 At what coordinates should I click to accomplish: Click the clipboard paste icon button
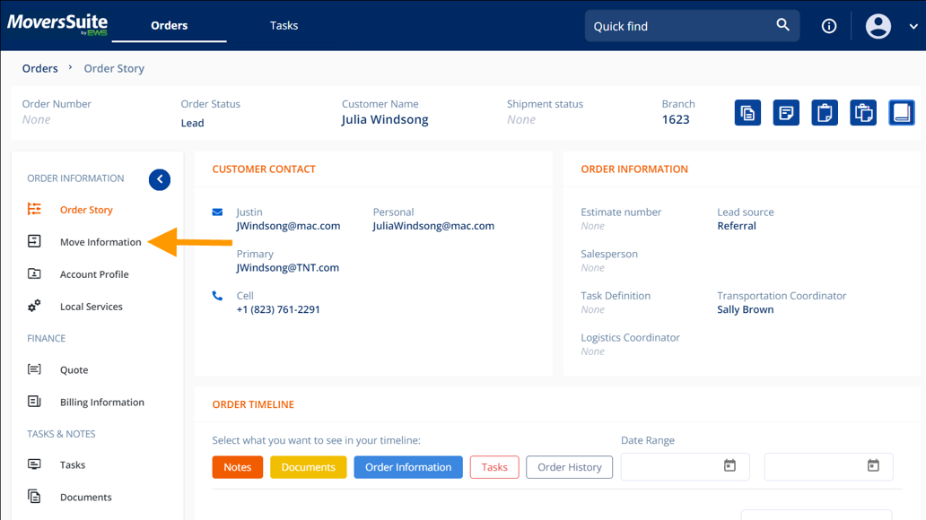click(x=863, y=113)
